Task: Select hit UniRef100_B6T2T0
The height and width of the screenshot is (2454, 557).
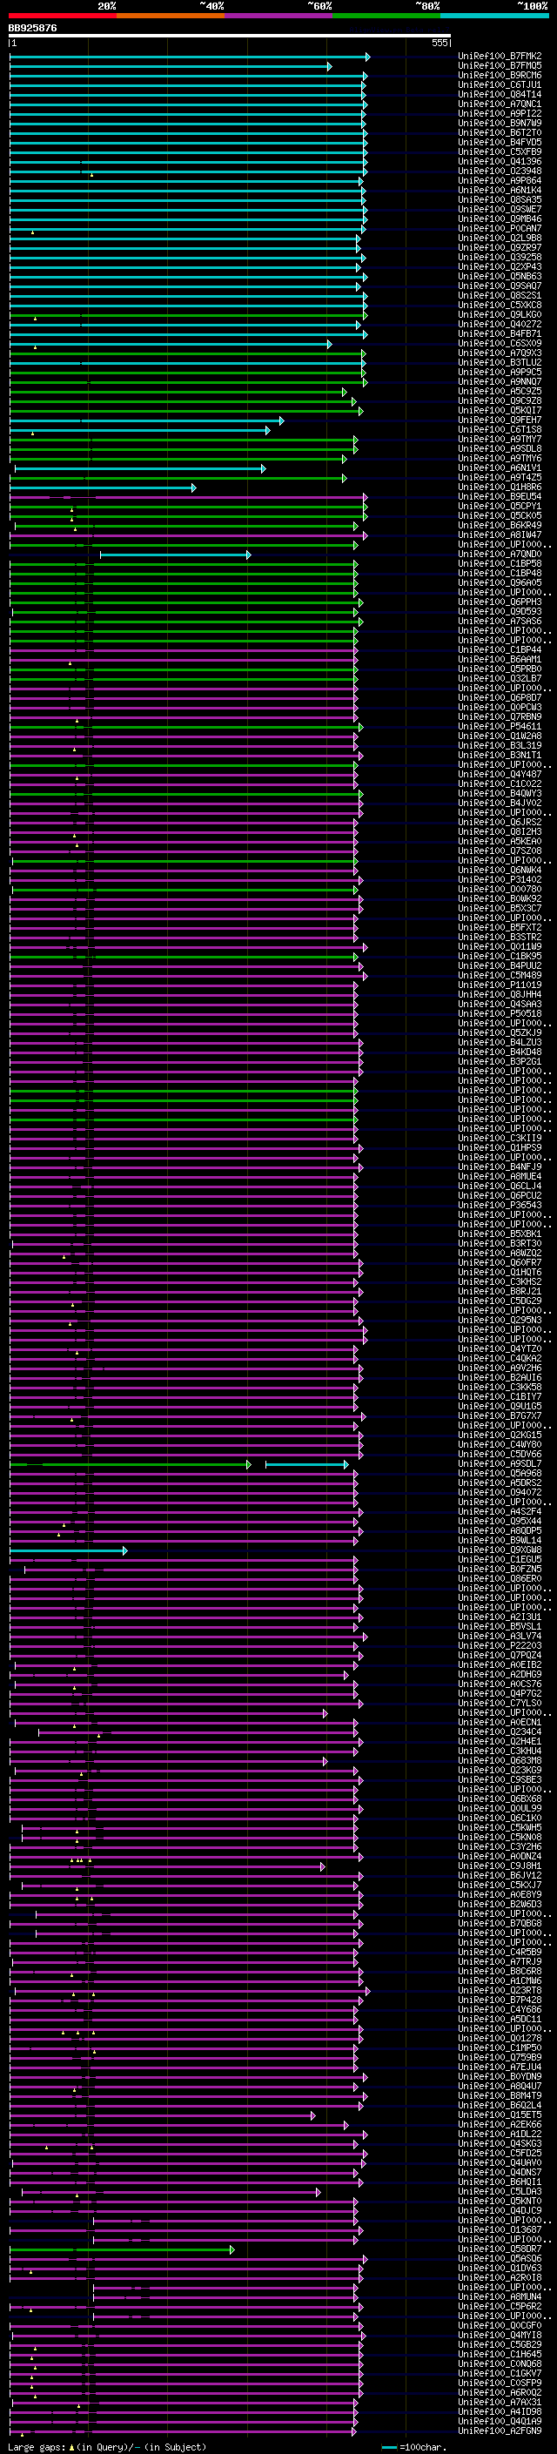Action: [x=500, y=132]
